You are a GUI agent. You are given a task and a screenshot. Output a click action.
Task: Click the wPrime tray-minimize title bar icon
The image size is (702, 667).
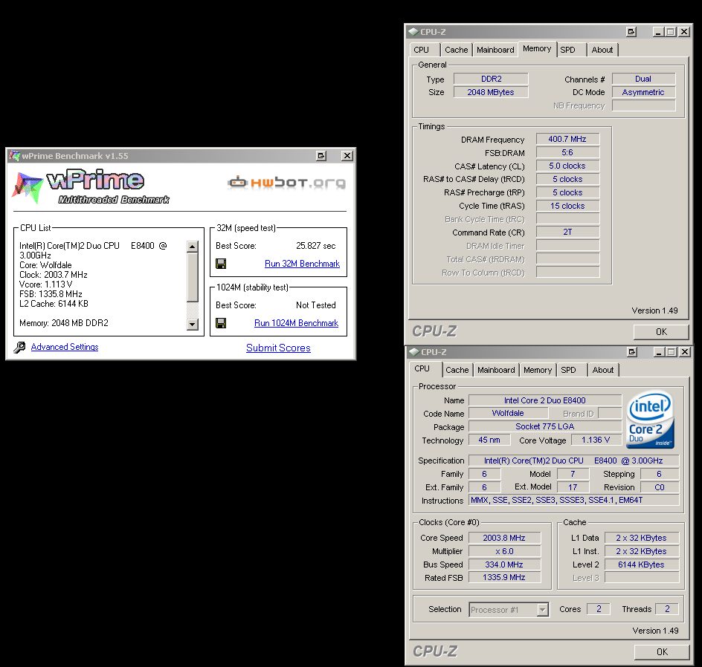[321, 155]
